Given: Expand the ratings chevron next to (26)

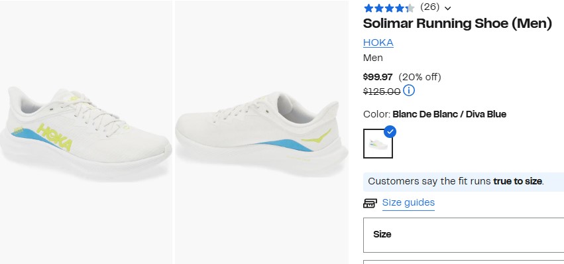Looking at the screenshot, I should [448, 8].
